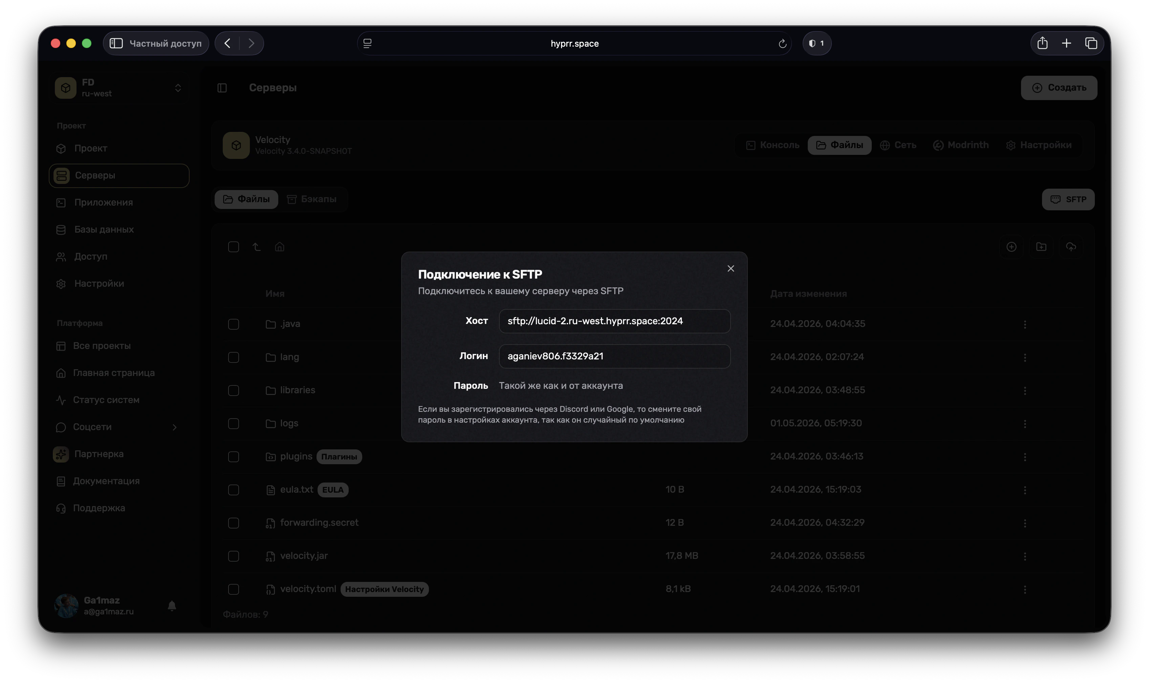Open Базы данных in the sidebar

[119, 229]
